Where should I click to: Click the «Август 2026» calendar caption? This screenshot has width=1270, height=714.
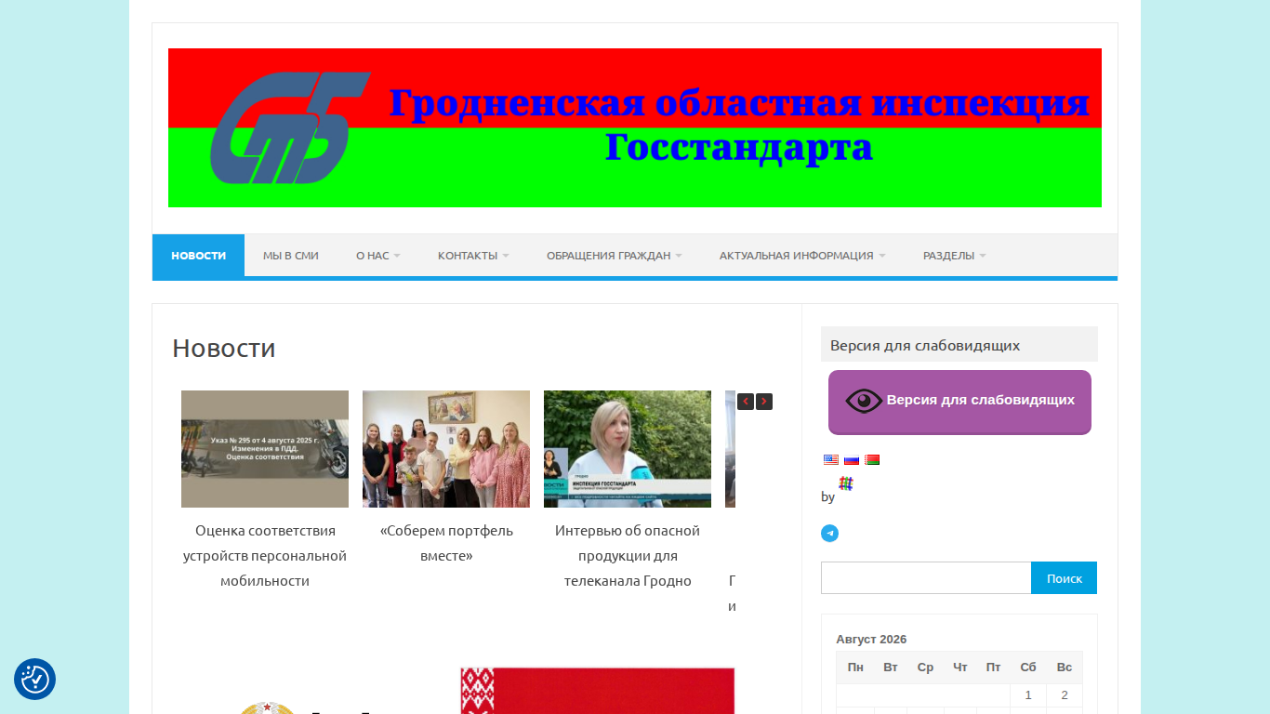click(x=871, y=640)
